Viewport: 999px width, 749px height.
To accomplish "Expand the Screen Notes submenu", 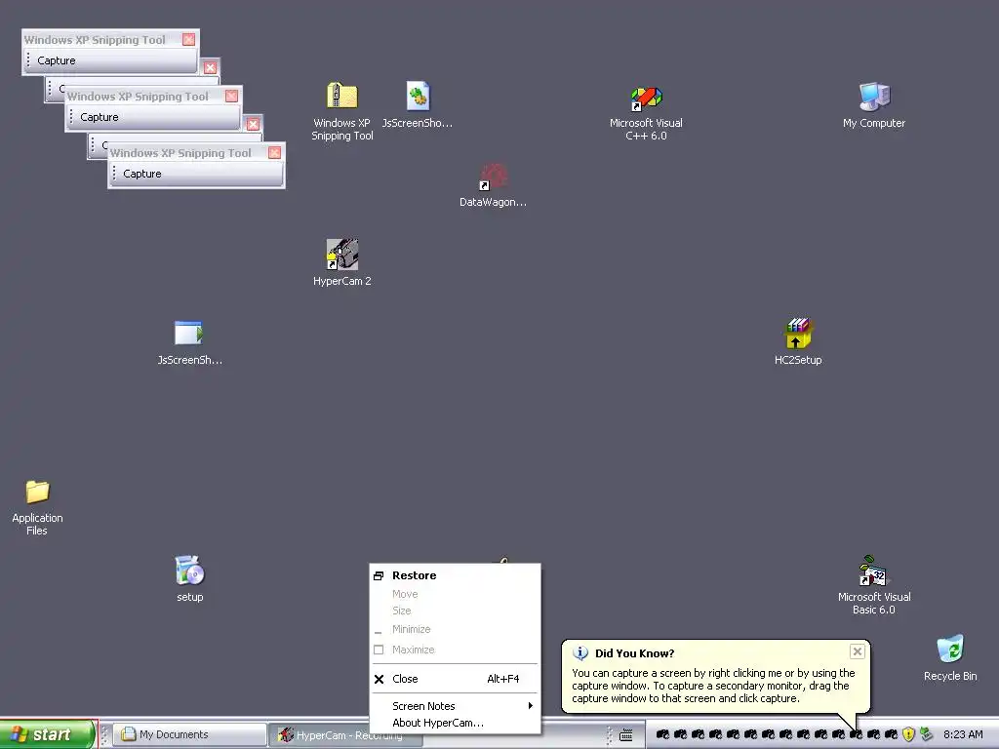I will [x=455, y=706].
